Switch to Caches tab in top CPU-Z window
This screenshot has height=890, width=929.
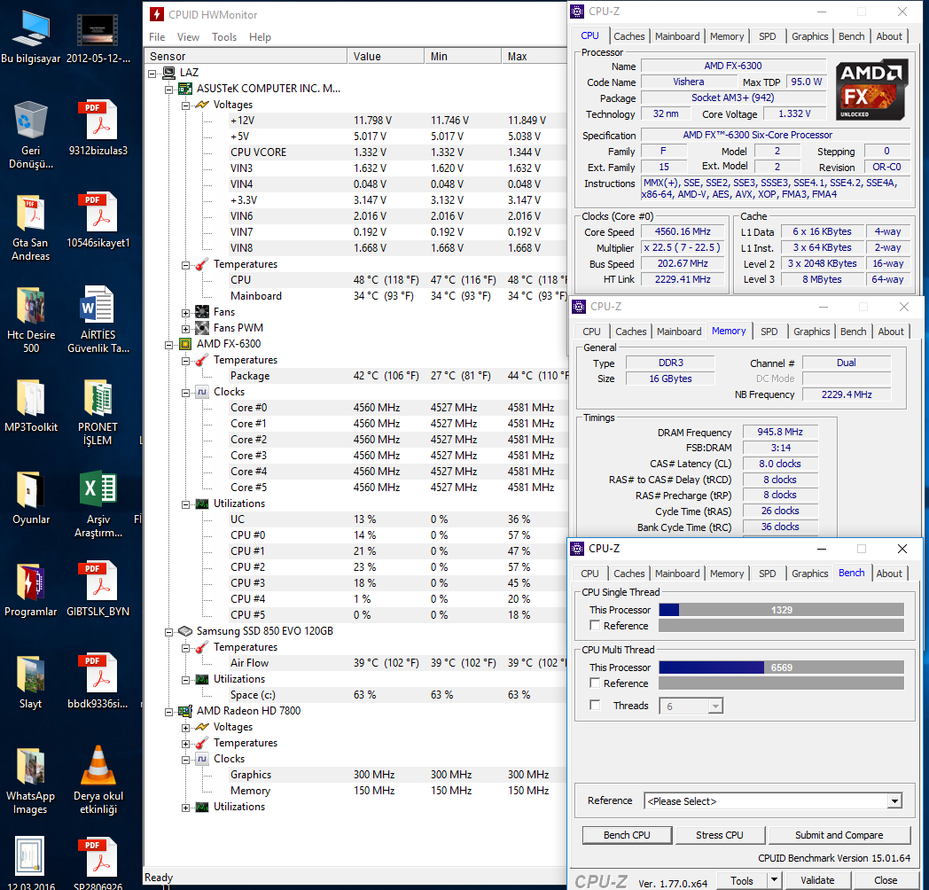(628, 36)
